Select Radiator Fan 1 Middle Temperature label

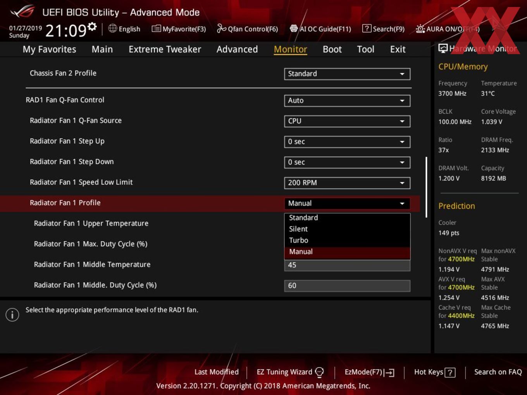coord(92,264)
